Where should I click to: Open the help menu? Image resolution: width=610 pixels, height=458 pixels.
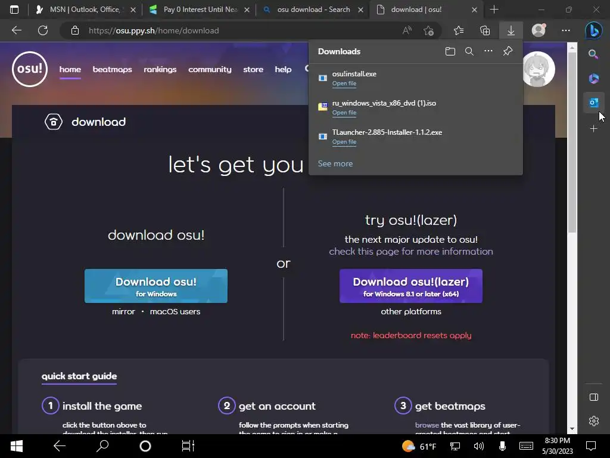283,69
